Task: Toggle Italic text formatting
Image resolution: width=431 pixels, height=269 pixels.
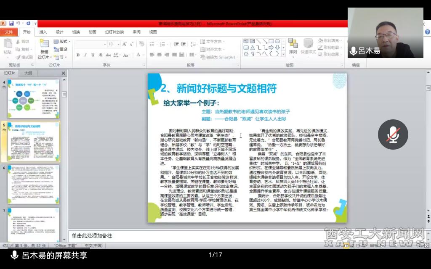Action: 85,55
